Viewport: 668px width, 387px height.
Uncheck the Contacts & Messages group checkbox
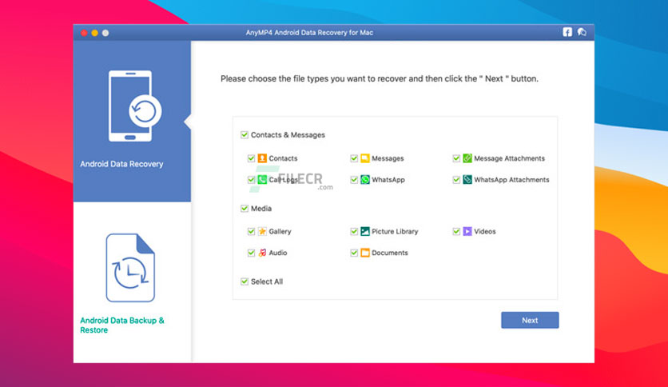click(245, 134)
